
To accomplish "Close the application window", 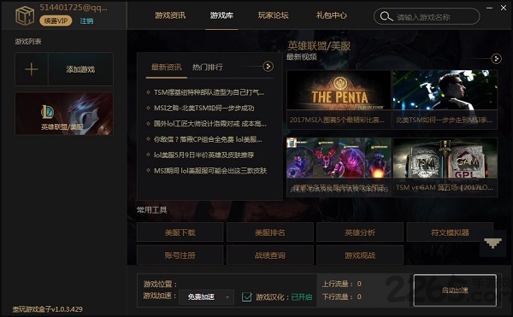I will (x=504, y=8).
